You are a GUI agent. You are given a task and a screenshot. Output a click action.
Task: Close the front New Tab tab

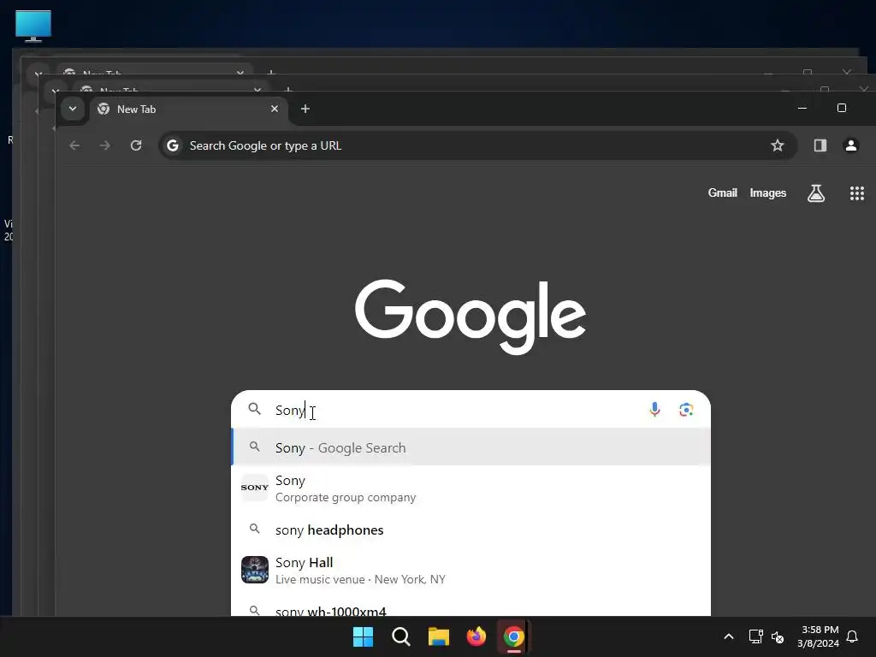pos(275,109)
